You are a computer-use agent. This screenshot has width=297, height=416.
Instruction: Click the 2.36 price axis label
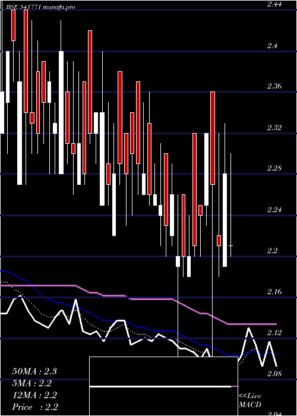[x=274, y=86]
